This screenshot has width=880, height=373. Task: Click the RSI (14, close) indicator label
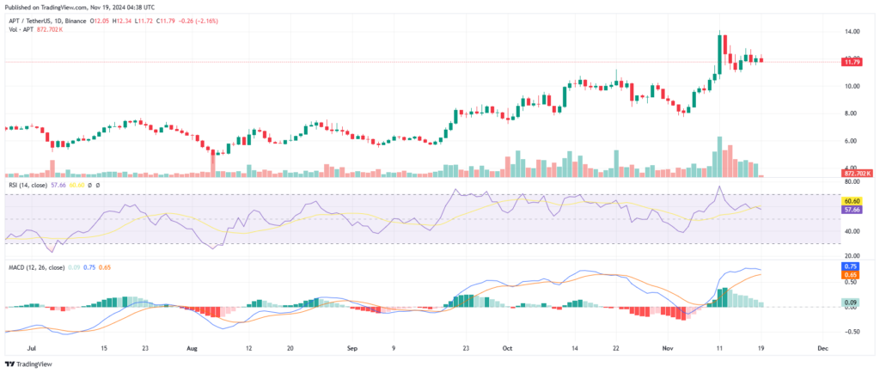[x=27, y=185]
